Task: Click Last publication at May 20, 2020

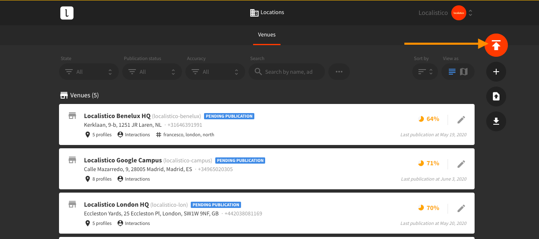Action: tap(433, 223)
